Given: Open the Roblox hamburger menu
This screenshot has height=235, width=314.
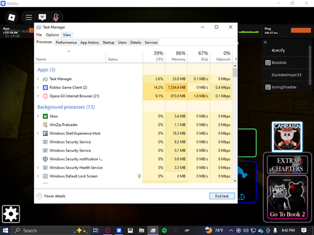Looking at the screenshot, I should (29, 18).
